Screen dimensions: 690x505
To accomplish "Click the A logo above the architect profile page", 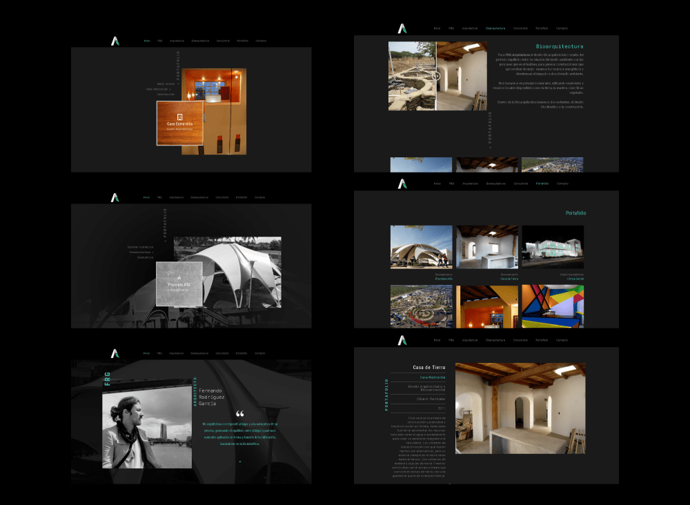I will pyautogui.click(x=115, y=353).
